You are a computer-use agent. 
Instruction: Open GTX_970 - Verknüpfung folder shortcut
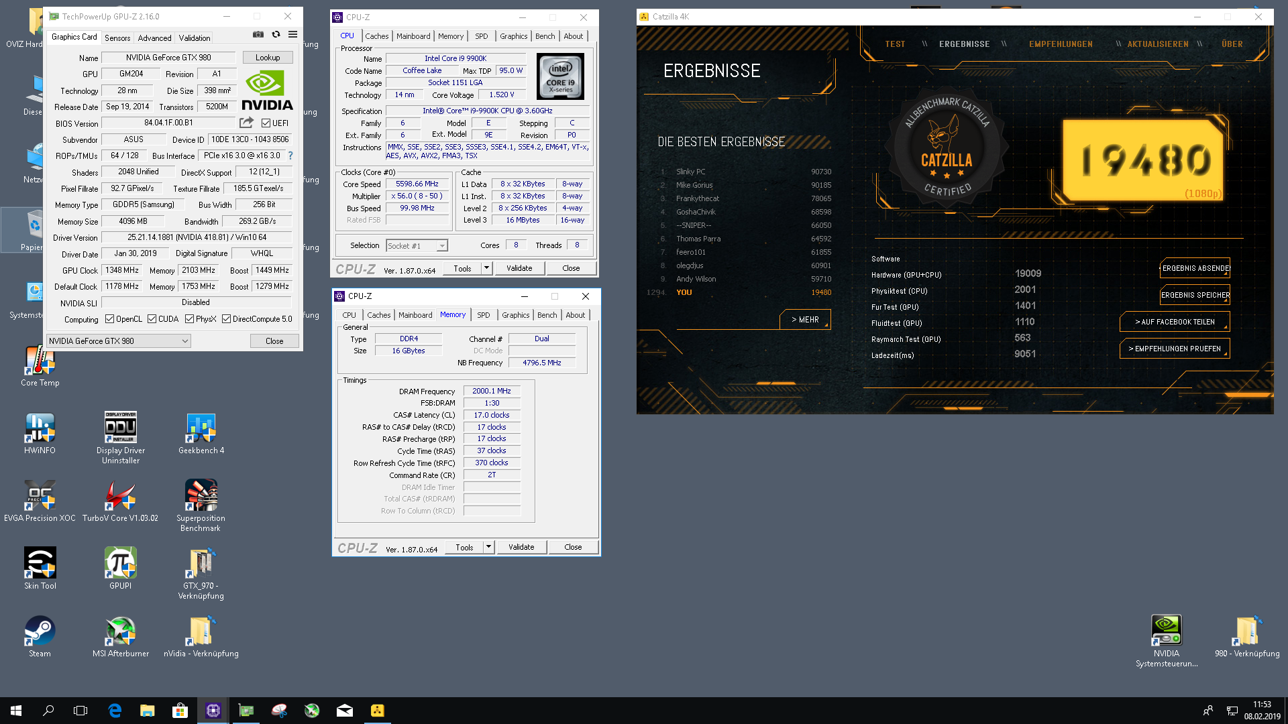[x=201, y=574]
